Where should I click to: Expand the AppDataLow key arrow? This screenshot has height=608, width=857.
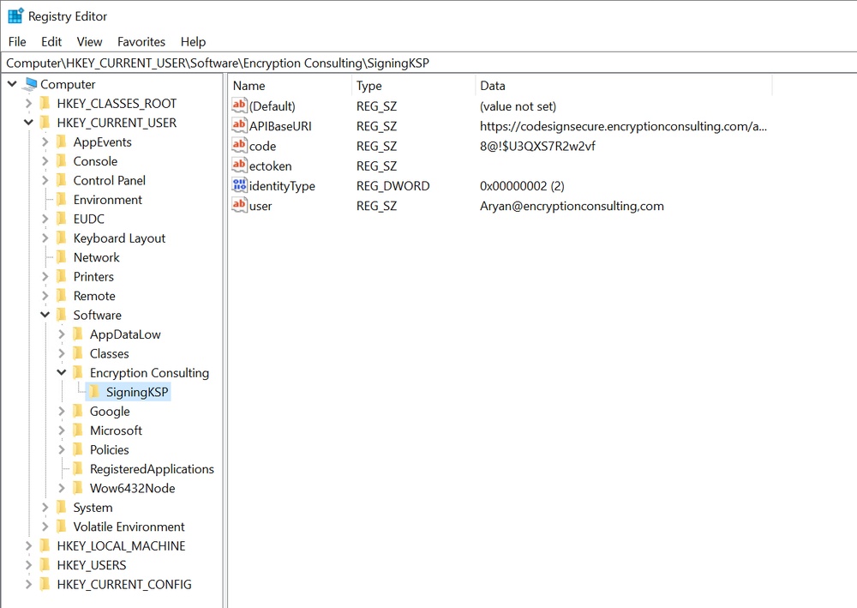(61, 334)
